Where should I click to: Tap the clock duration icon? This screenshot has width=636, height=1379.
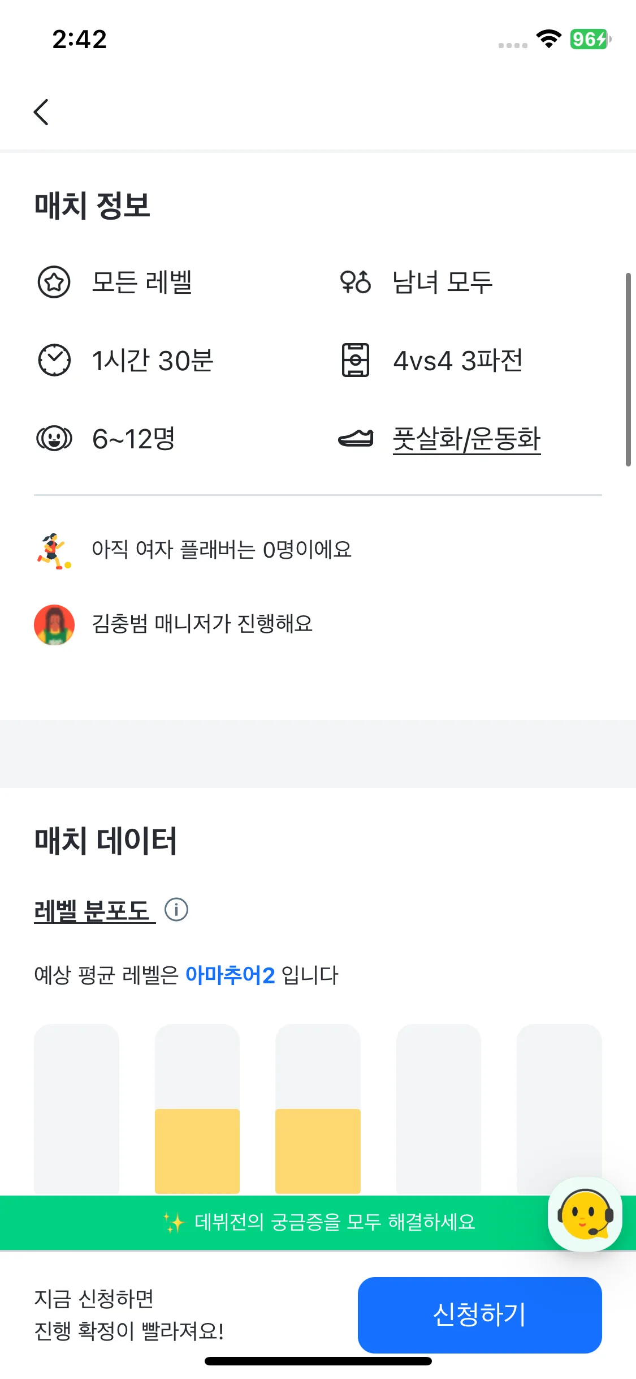pyautogui.click(x=54, y=360)
